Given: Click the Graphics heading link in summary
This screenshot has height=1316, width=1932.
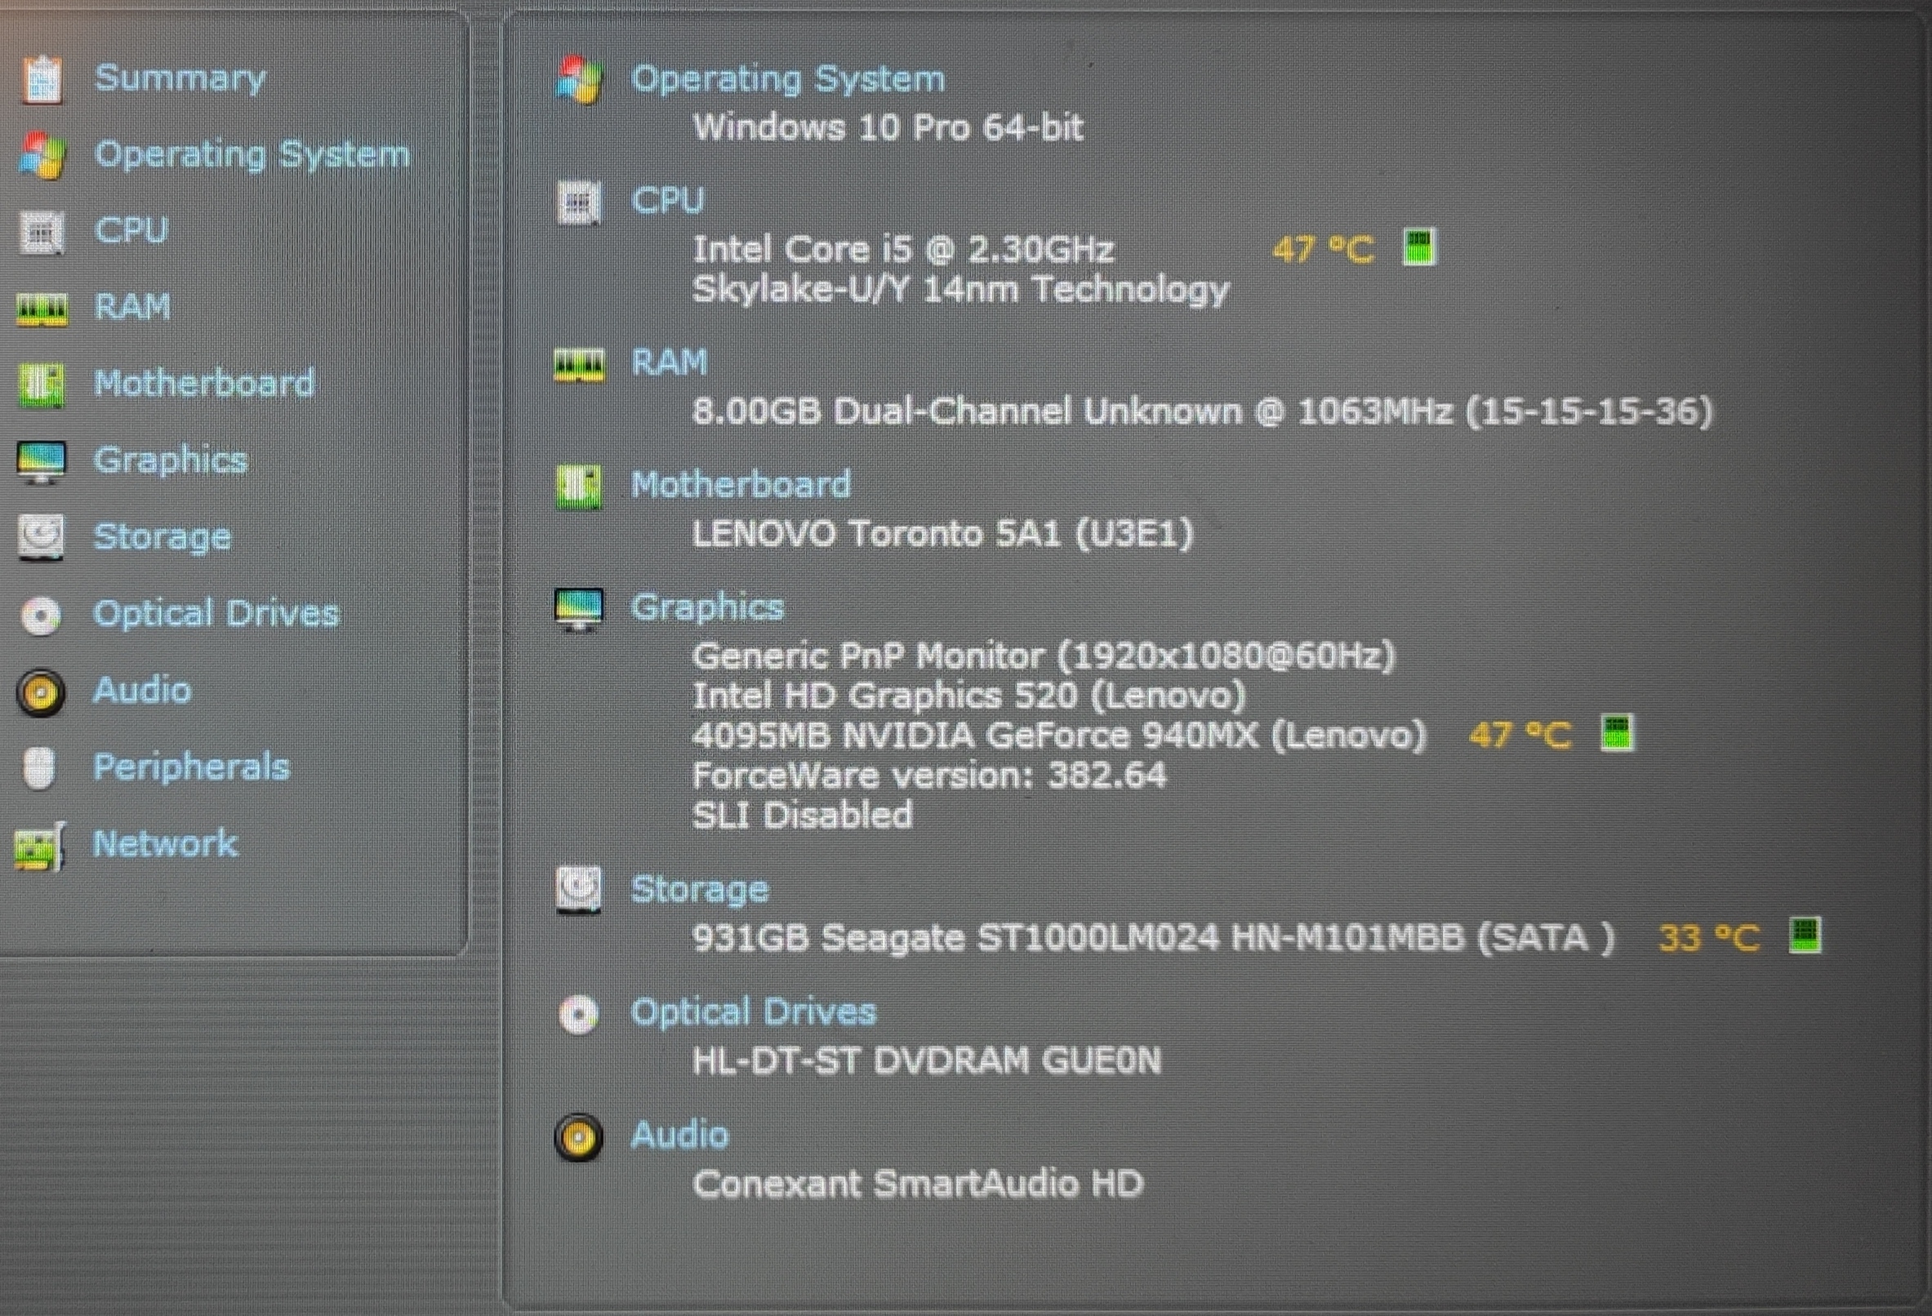Looking at the screenshot, I should click(x=707, y=608).
